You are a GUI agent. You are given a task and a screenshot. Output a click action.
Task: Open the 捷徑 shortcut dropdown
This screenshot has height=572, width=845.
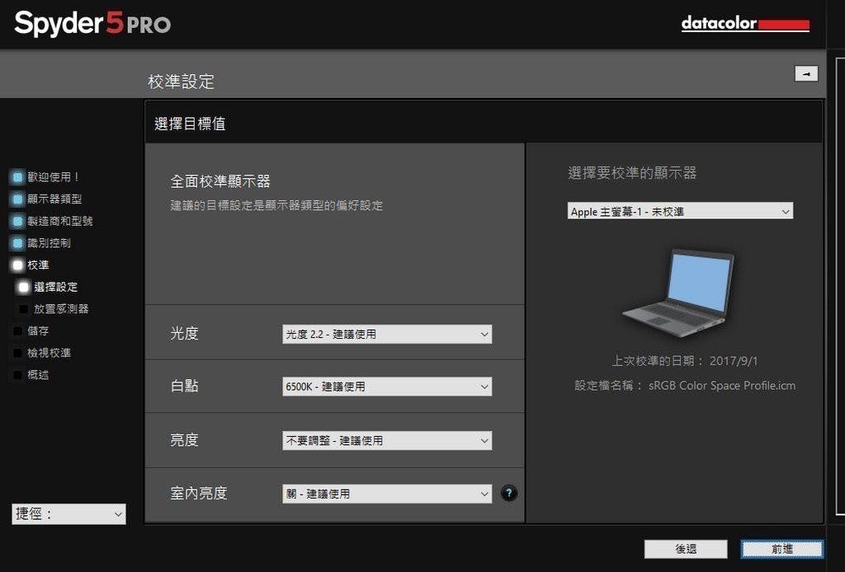(x=68, y=513)
